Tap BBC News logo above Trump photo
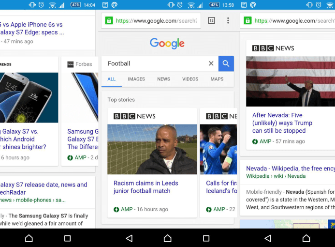The image size is (335, 247). (273, 48)
